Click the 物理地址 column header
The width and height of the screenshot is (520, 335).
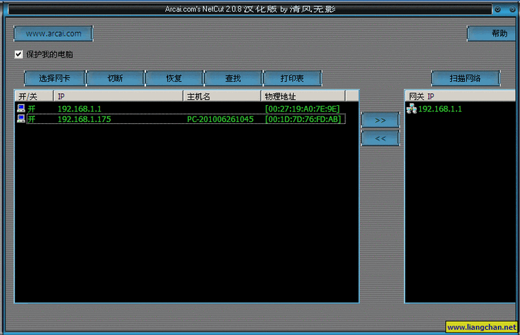(302, 96)
